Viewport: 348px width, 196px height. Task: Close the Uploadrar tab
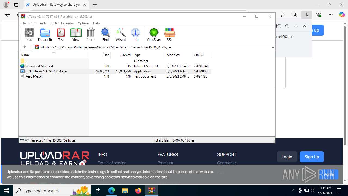coord(85,5)
